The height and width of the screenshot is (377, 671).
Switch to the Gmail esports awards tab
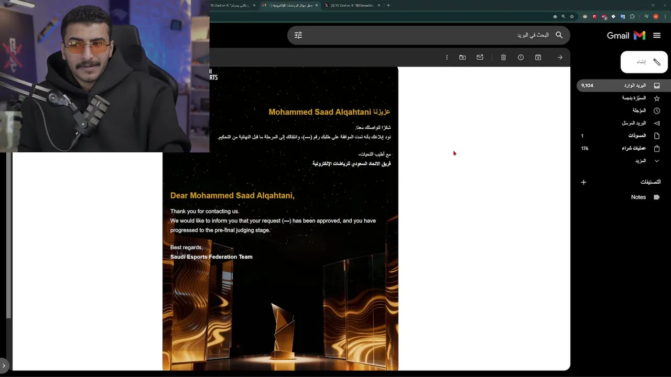coord(290,5)
